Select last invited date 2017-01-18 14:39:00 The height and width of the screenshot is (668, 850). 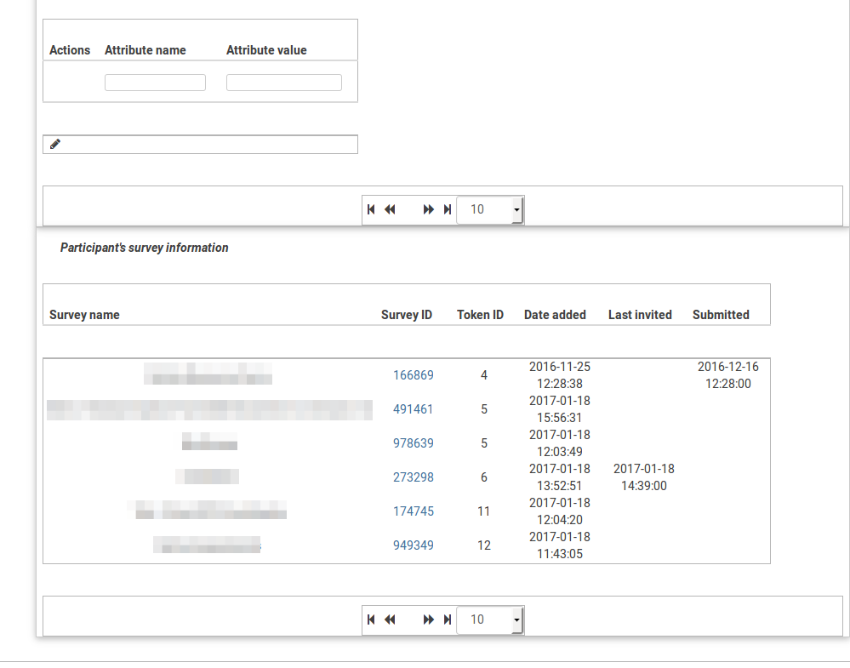[x=644, y=477]
